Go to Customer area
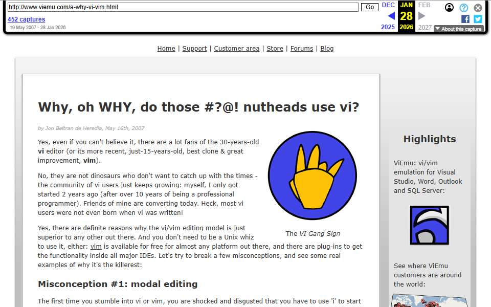 tap(236, 48)
